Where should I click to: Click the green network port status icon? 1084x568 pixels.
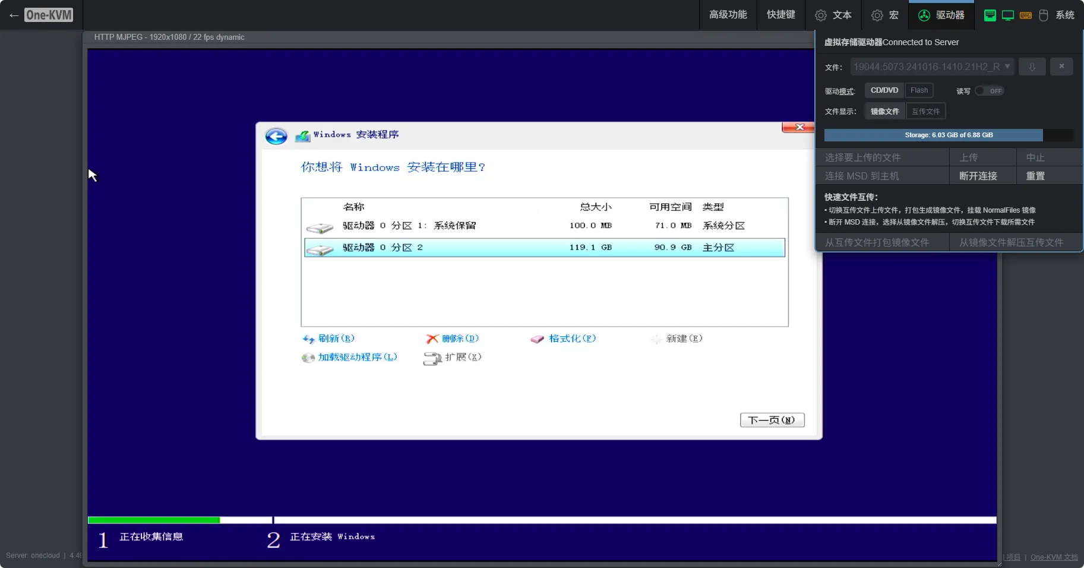tap(990, 15)
